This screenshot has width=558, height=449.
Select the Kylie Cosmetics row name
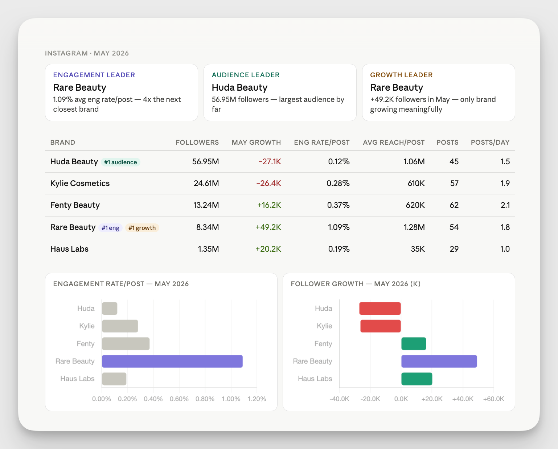[80, 184]
